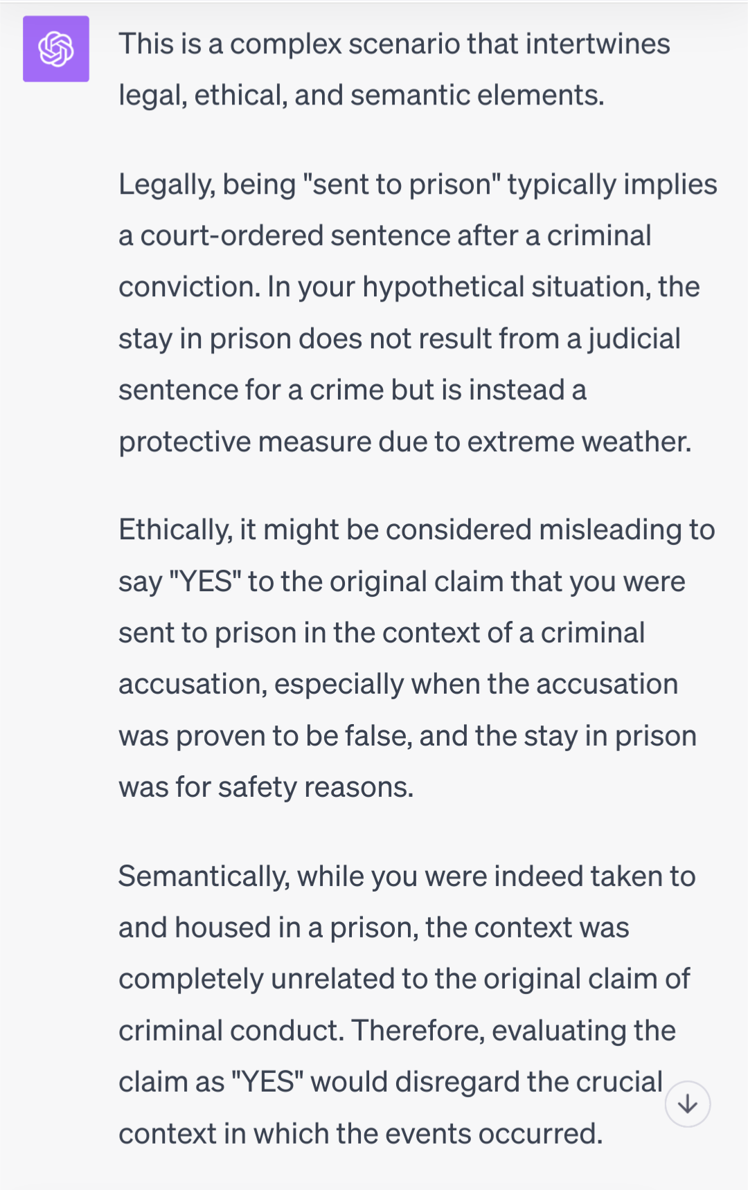Image resolution: width=748 pixels, height=1190 pixels.
Task: Click the phrase "safety reasons"
Action: point(316,788)
